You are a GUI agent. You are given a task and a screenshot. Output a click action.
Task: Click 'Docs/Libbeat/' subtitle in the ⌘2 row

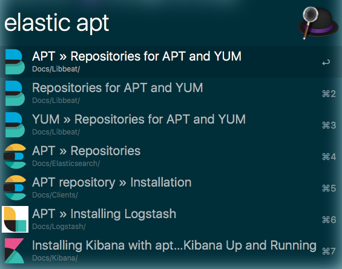point(56,101)
